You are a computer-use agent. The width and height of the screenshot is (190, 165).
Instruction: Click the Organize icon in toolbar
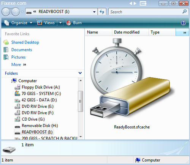6,23
